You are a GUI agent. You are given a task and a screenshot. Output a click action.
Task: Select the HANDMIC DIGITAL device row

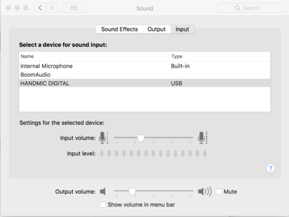144,83
